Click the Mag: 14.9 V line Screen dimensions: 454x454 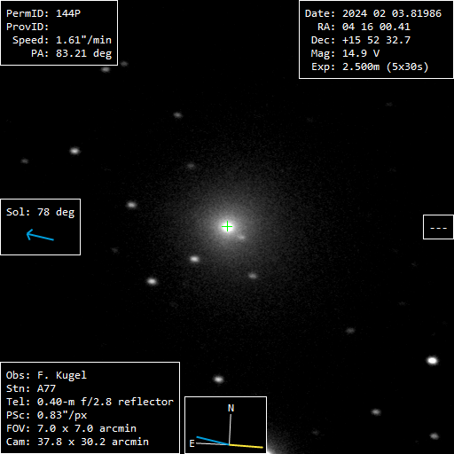pos(345,53)
